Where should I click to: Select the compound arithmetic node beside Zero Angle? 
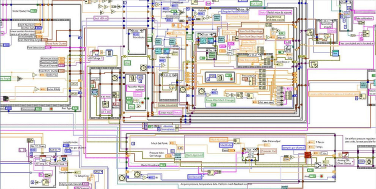pyautogui.click(x=20, y=78)
